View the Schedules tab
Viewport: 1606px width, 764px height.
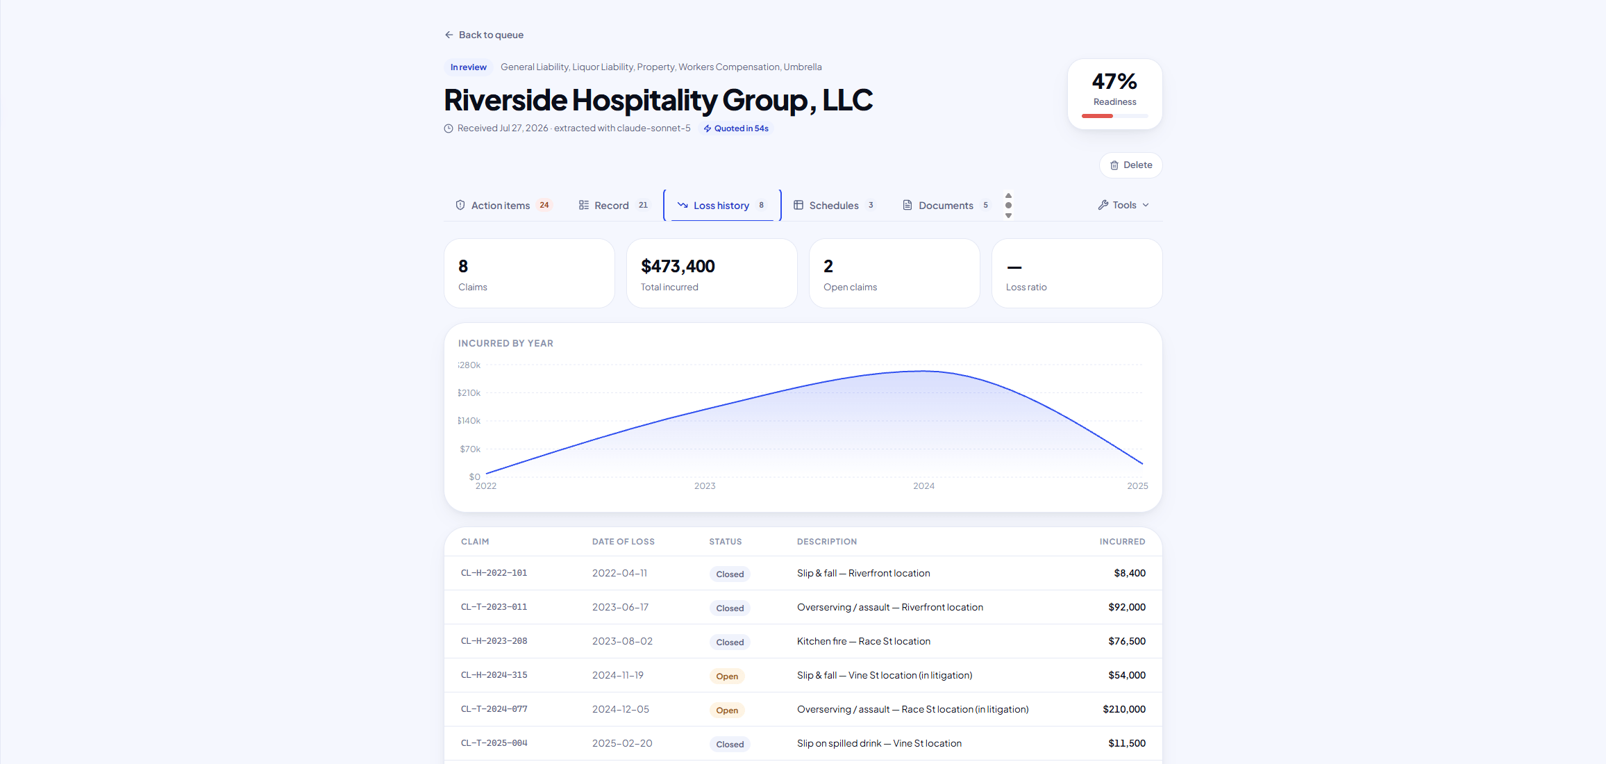click(x=833, y=206)
